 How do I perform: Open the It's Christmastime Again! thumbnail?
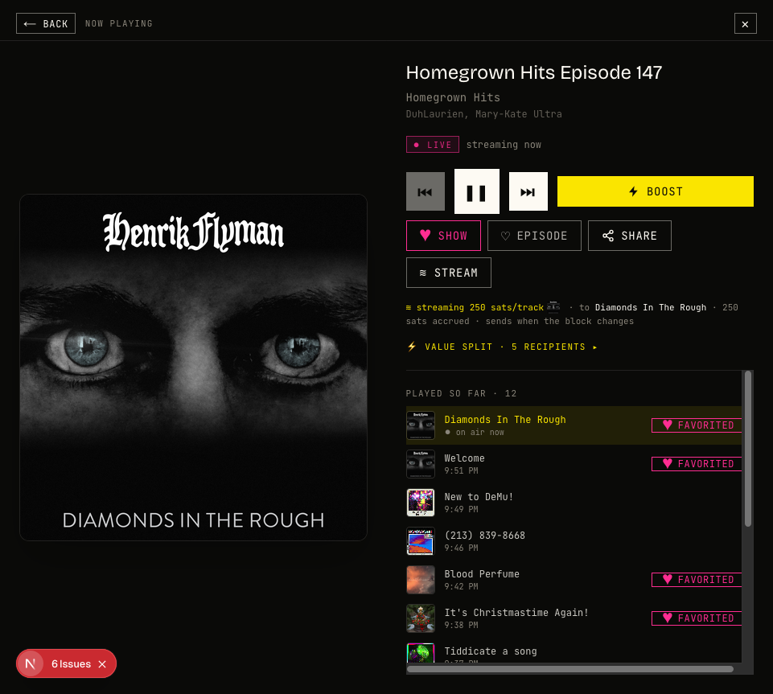click(x=421, y=618)
